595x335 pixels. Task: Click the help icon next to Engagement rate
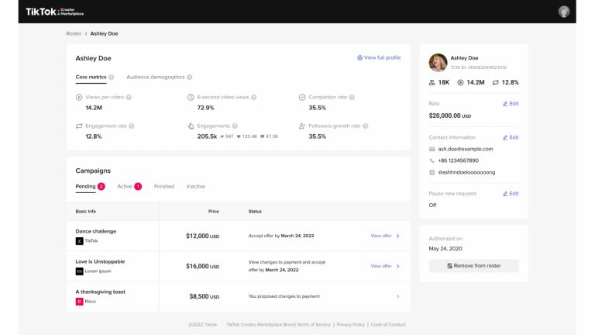[x=131, y=126]
